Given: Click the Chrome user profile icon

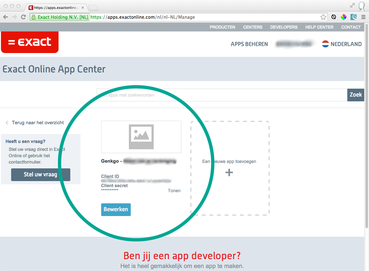Looking at the screenshot, I should point(361,6).
